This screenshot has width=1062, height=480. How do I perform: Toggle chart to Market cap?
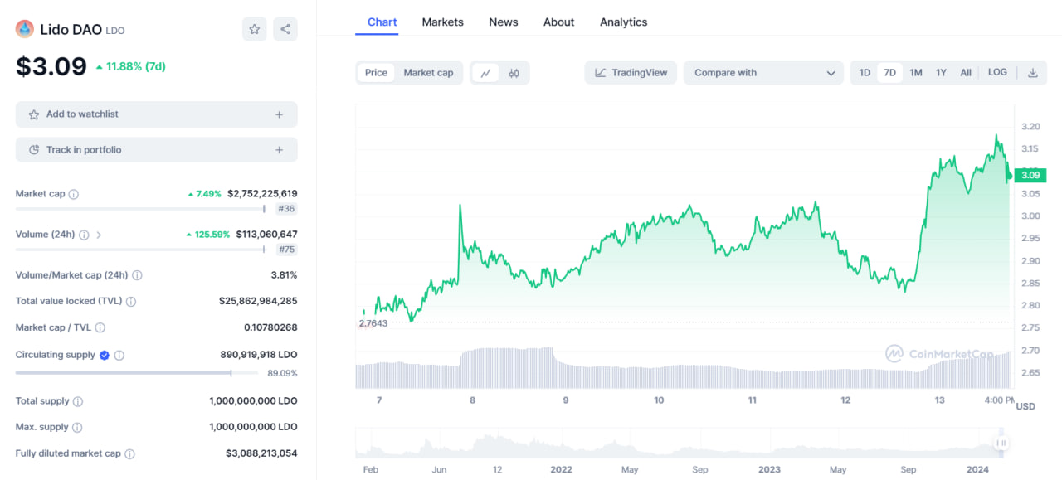pyautogui.click(x=428, y=73)
